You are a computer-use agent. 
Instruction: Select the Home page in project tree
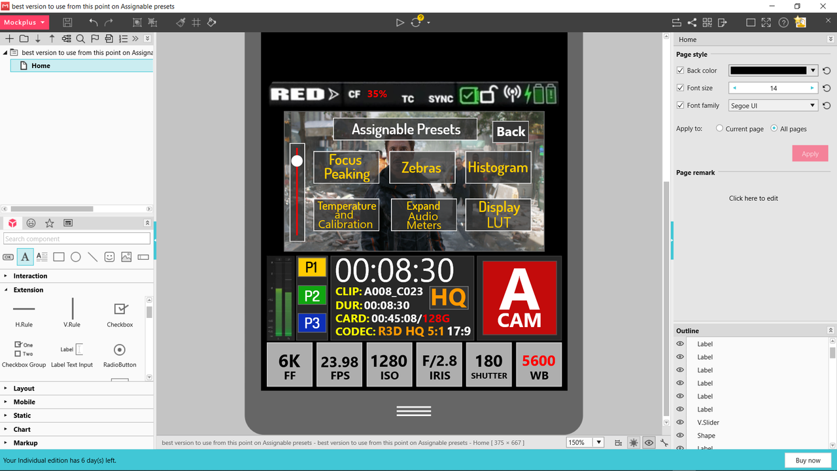(x=82, y=65)
